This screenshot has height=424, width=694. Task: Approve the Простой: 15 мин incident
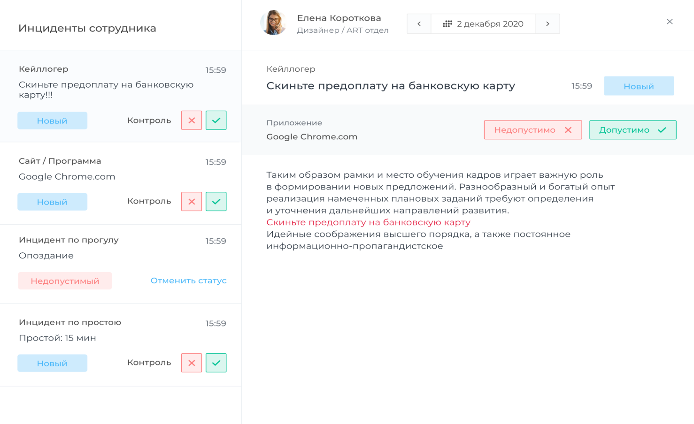click(x=216, y=363)
